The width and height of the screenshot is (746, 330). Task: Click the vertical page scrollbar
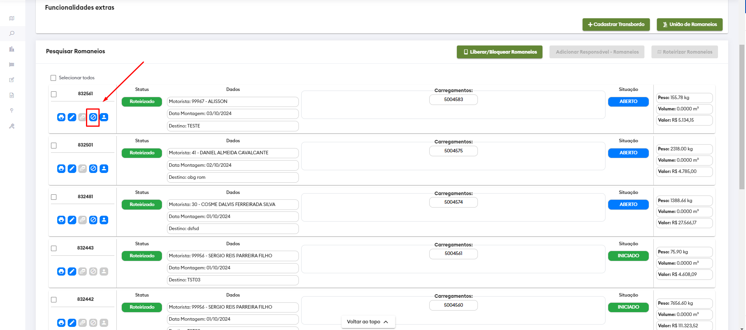pos(742,117)
